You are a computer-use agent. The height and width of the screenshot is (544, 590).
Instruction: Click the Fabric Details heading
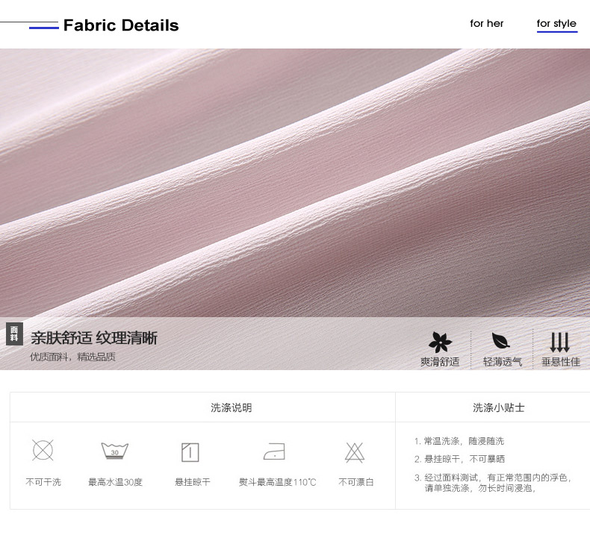point(121,25)
